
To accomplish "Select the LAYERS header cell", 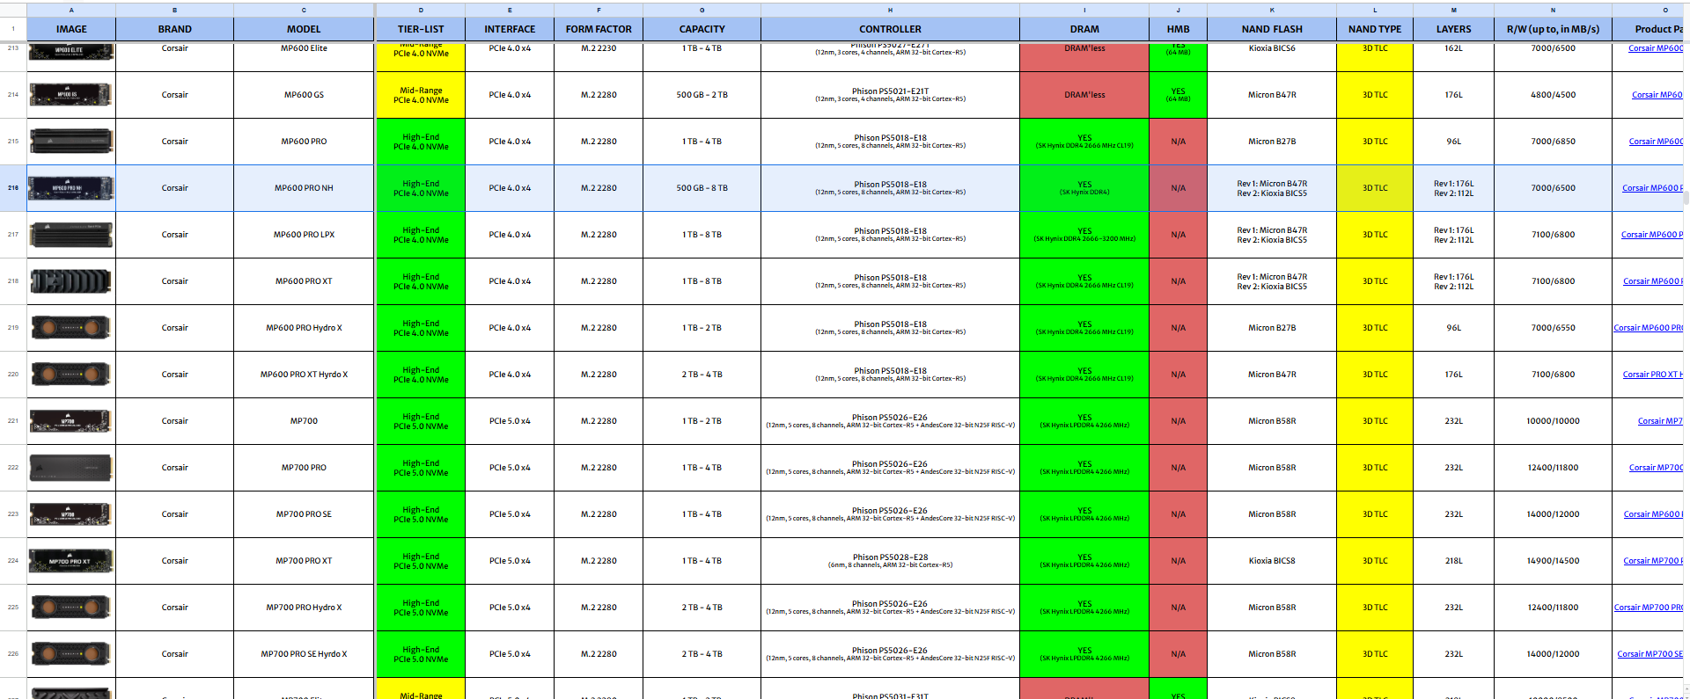I will tap(1453, 29).
